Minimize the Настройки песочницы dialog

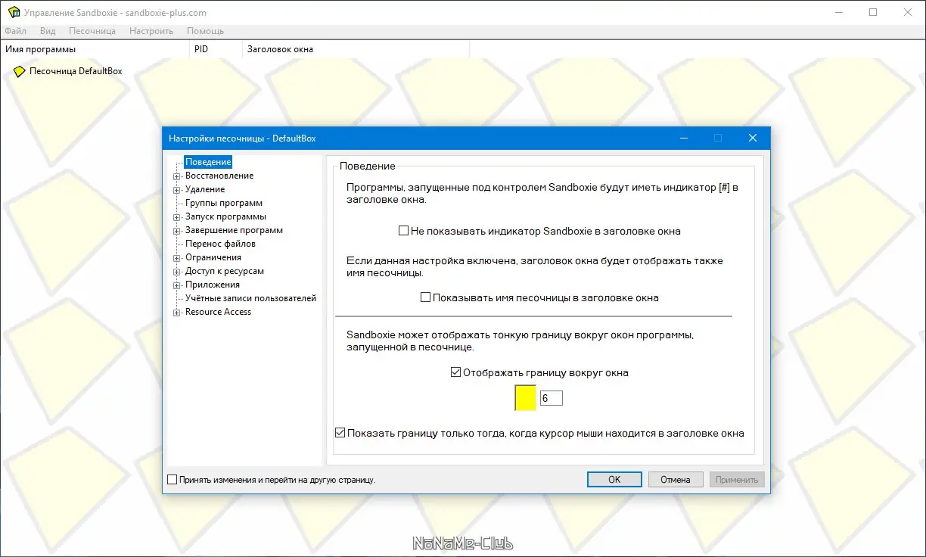[x=683, y=138]
